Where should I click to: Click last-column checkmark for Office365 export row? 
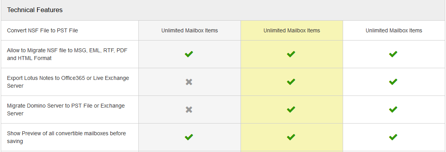point(393,82)
